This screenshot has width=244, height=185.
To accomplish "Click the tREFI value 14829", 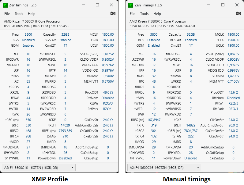I will click(191, 125).
